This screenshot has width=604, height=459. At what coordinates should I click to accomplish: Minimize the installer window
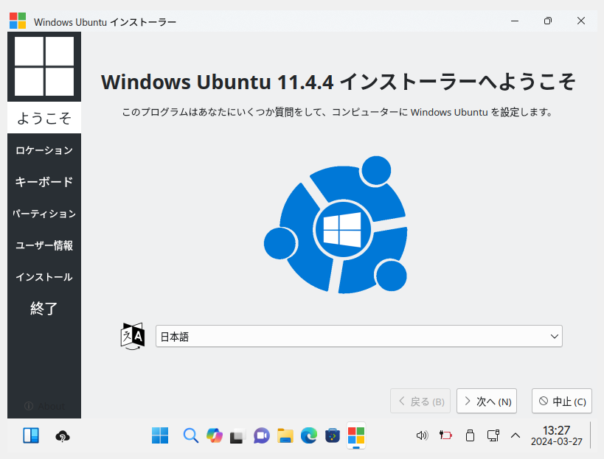pyautogui.click(x=515, y=21)
